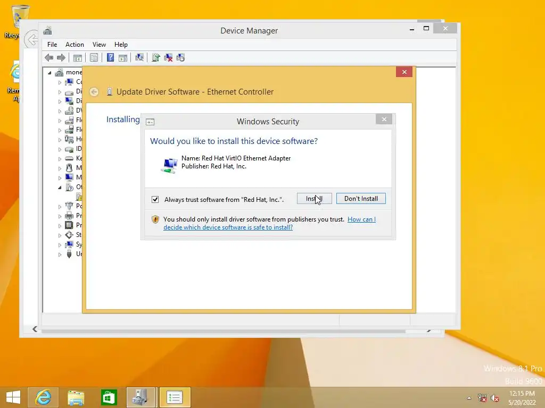
Task: Expand the Computer category node
Action: pyautogui.click(x=60, y=82)
